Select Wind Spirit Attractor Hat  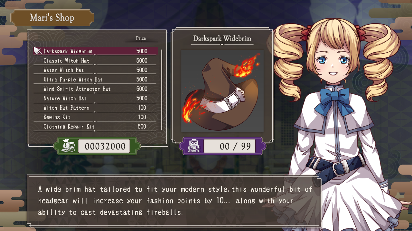(x=96, y=89)
